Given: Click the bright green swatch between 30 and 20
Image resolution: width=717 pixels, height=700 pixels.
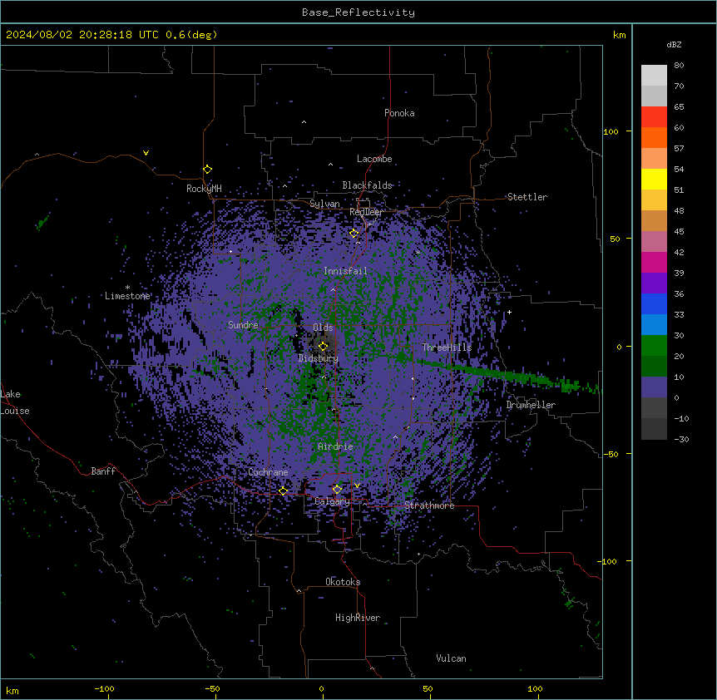Looking at the screenshot, I should tap(654, 346).
